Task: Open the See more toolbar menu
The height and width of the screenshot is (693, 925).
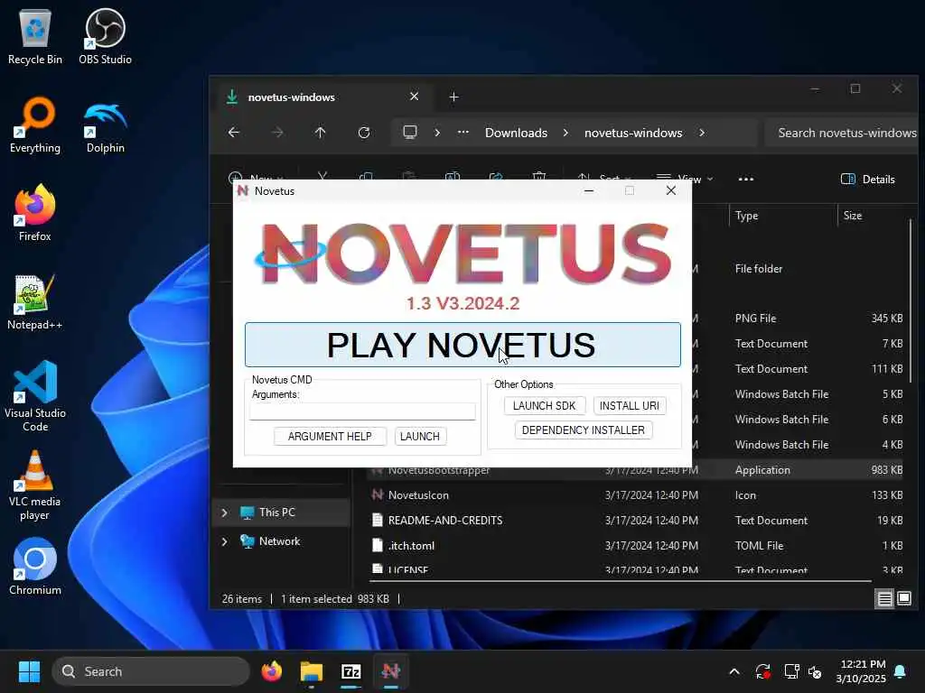Action: point(746,180)
